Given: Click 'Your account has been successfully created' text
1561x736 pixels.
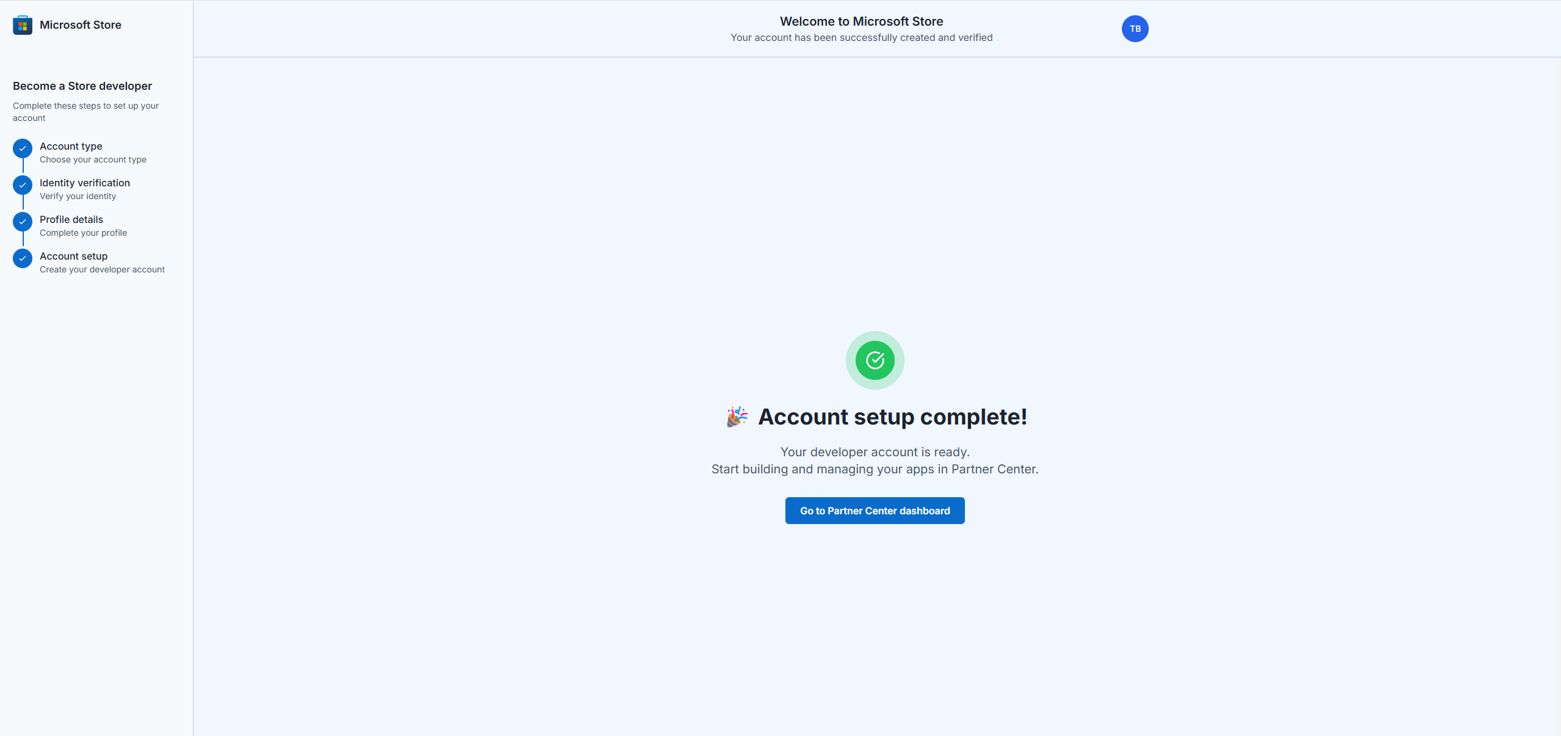Looking at the screenshot, I should click(861, 38).
